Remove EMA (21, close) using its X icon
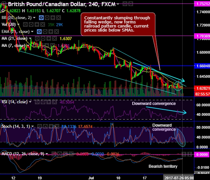Viewport: 210px width, 180px height. coord(57,32)
